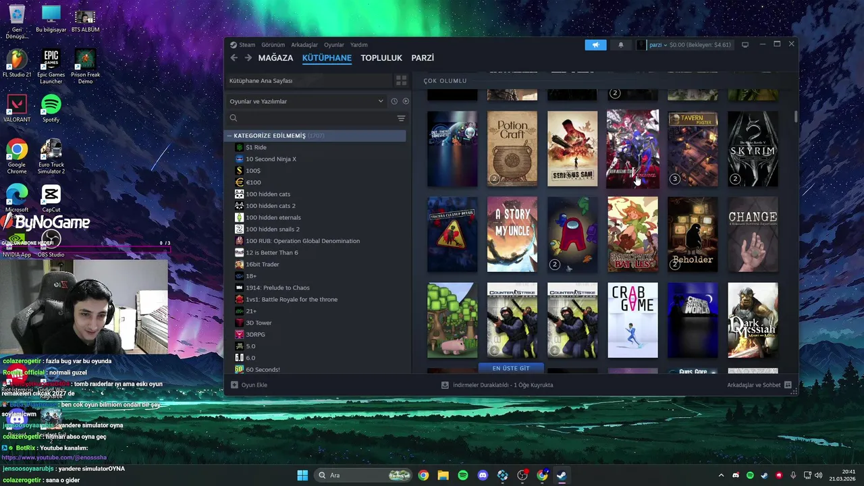
Task: Open Euro Truck Simulator 2 desktop shortcut
Action: 51,157
